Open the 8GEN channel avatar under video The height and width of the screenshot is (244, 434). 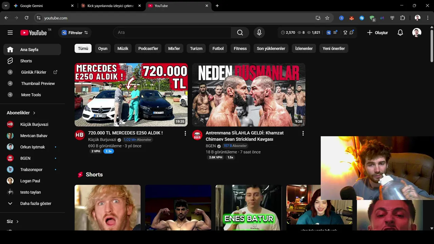(x=197, y=135)
